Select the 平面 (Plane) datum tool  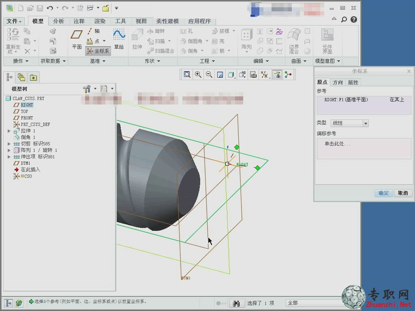coord(77,40)
